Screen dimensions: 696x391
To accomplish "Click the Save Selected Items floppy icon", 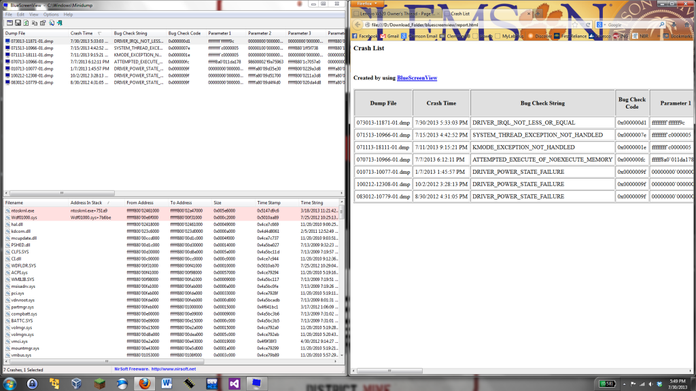I will (x=18, y=22).
